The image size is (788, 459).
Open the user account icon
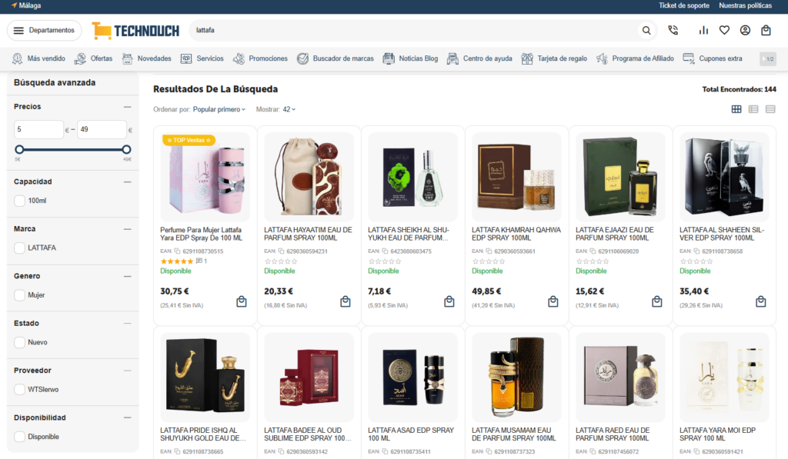[745, 30]
